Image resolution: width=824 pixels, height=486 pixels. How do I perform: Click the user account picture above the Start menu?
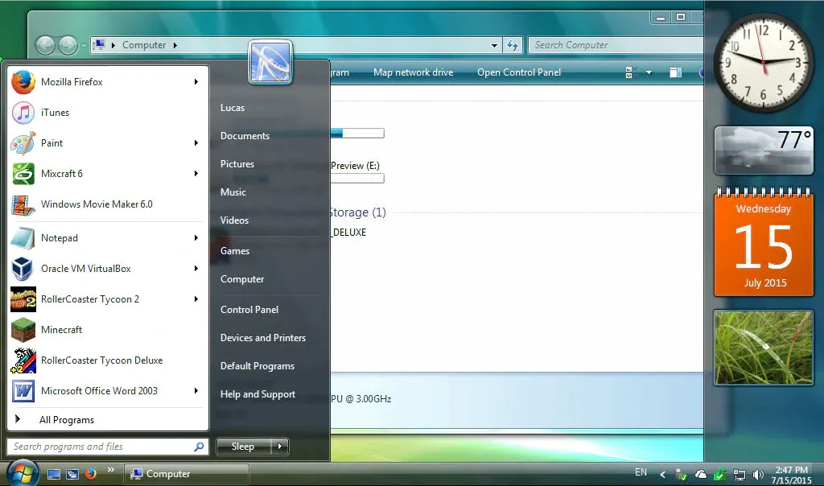point(270,62)
